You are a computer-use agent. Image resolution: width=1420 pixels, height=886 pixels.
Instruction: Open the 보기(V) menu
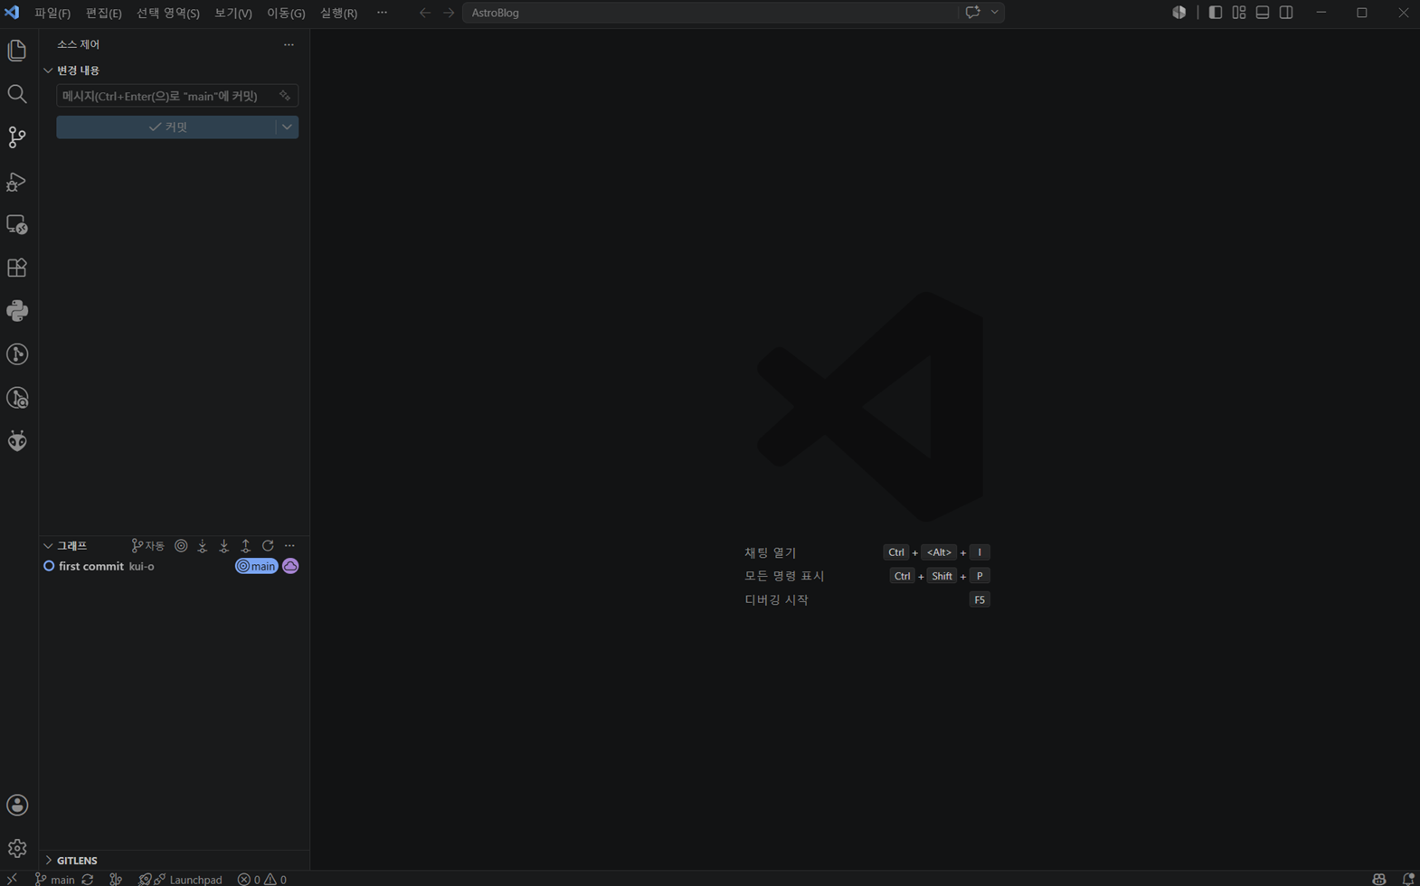233,13
